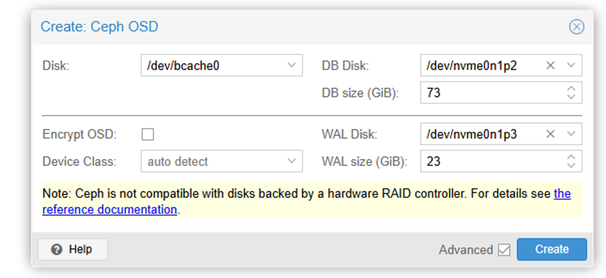
Task: Increase WAL size with up arrow
Action: [571, 157]
